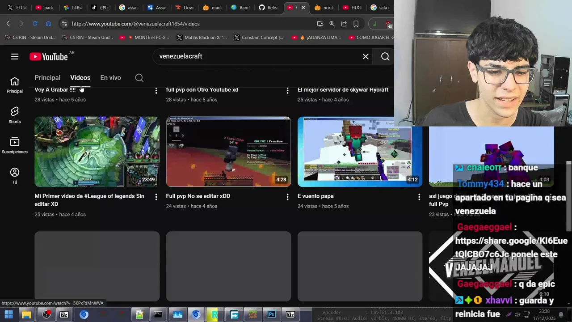This screenshot has width=572, height=322.
Task: Open Shorts in the sidebar
Action: 15,115
